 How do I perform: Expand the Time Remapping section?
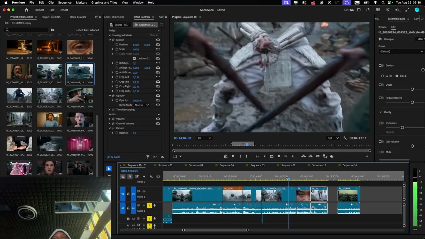(109, 110)
